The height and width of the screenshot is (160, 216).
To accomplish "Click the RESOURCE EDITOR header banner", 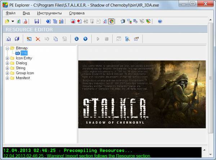I will (x=105, y=30).
